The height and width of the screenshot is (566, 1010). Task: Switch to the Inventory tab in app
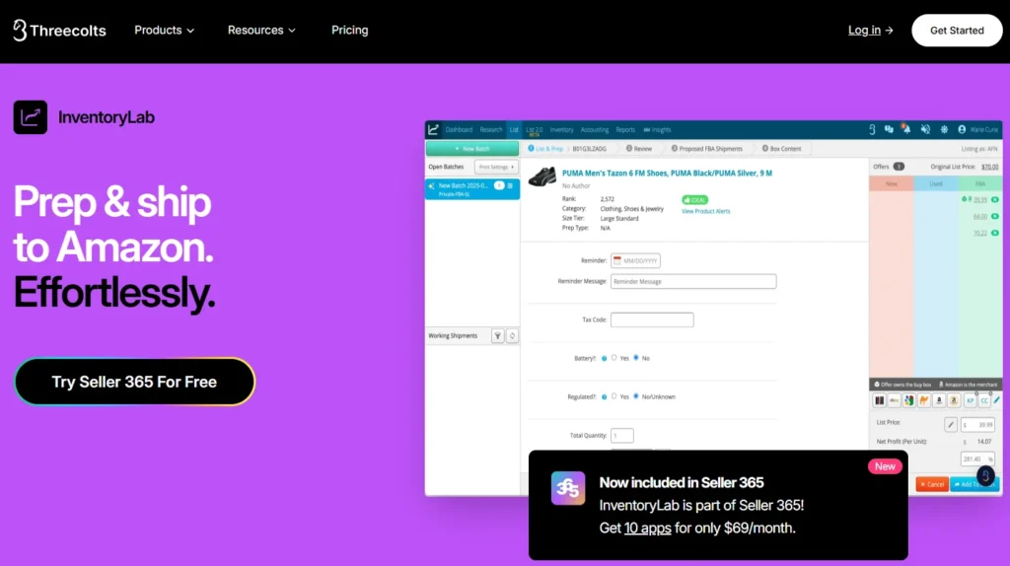(561, 130)
